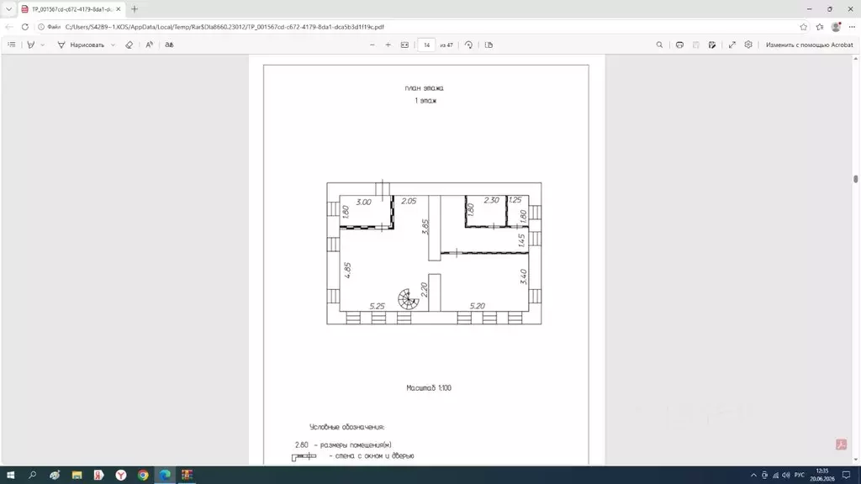The width and height of the screenshot is (861, 484).
Task: Expand the highlighter options dropdown
Action: tap(43, 45)
